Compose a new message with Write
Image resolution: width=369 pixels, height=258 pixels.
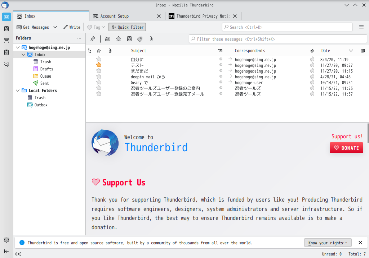[x=72, y=27]
